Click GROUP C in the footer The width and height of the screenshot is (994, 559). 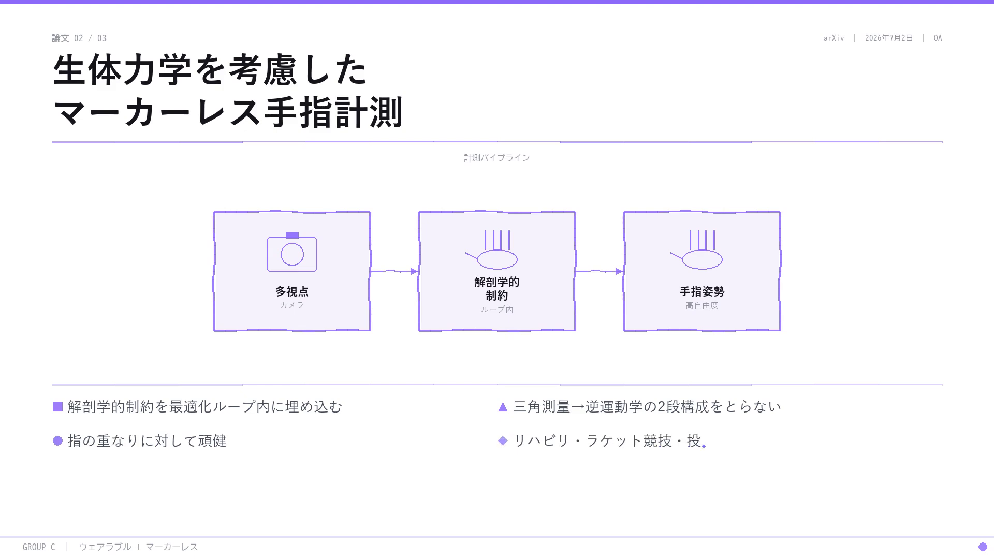pyautogui.click(x=39, y=547)
